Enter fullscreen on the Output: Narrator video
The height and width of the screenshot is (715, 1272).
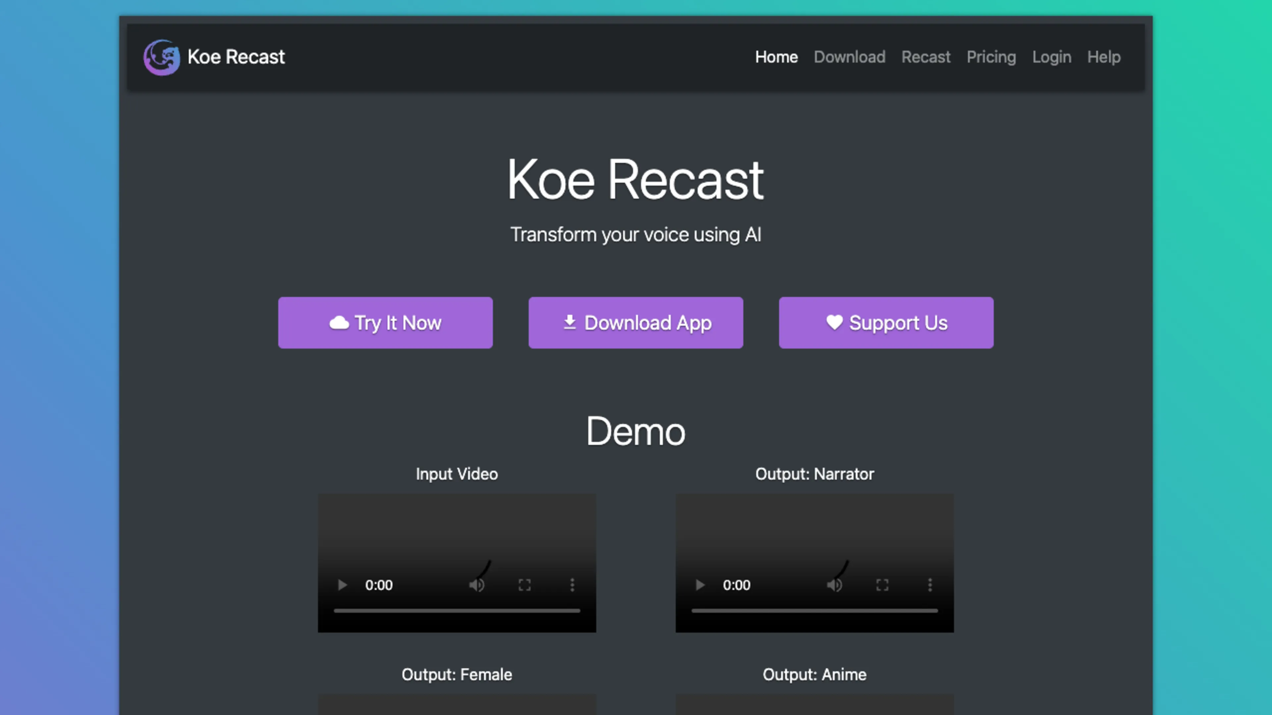click(x=882, y=585)
